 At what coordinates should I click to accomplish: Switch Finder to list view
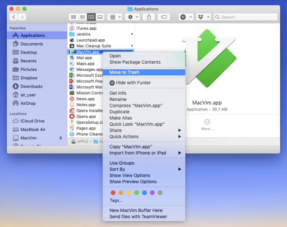[x=83, y=17]
